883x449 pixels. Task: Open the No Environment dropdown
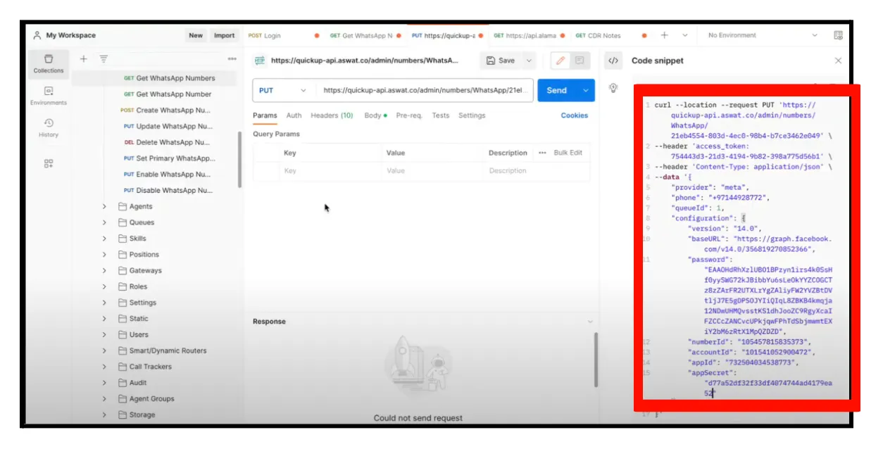tap(763, 35)
